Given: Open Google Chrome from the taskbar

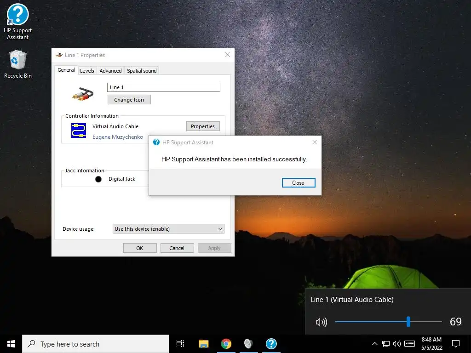Looking at the screenshot, I should (226, 344).
